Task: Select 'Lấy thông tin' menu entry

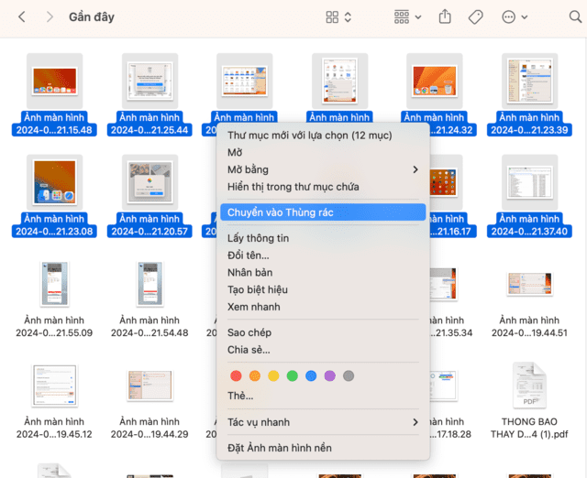Action: (x=323, y=238)
